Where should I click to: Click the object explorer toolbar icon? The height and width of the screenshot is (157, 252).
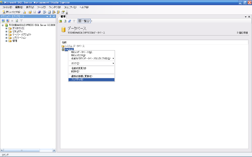coord(54,12)
